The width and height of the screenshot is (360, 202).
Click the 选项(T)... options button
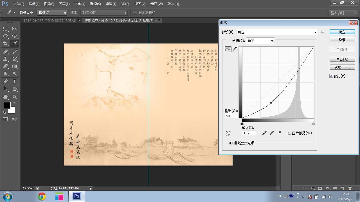click(342, 67)
